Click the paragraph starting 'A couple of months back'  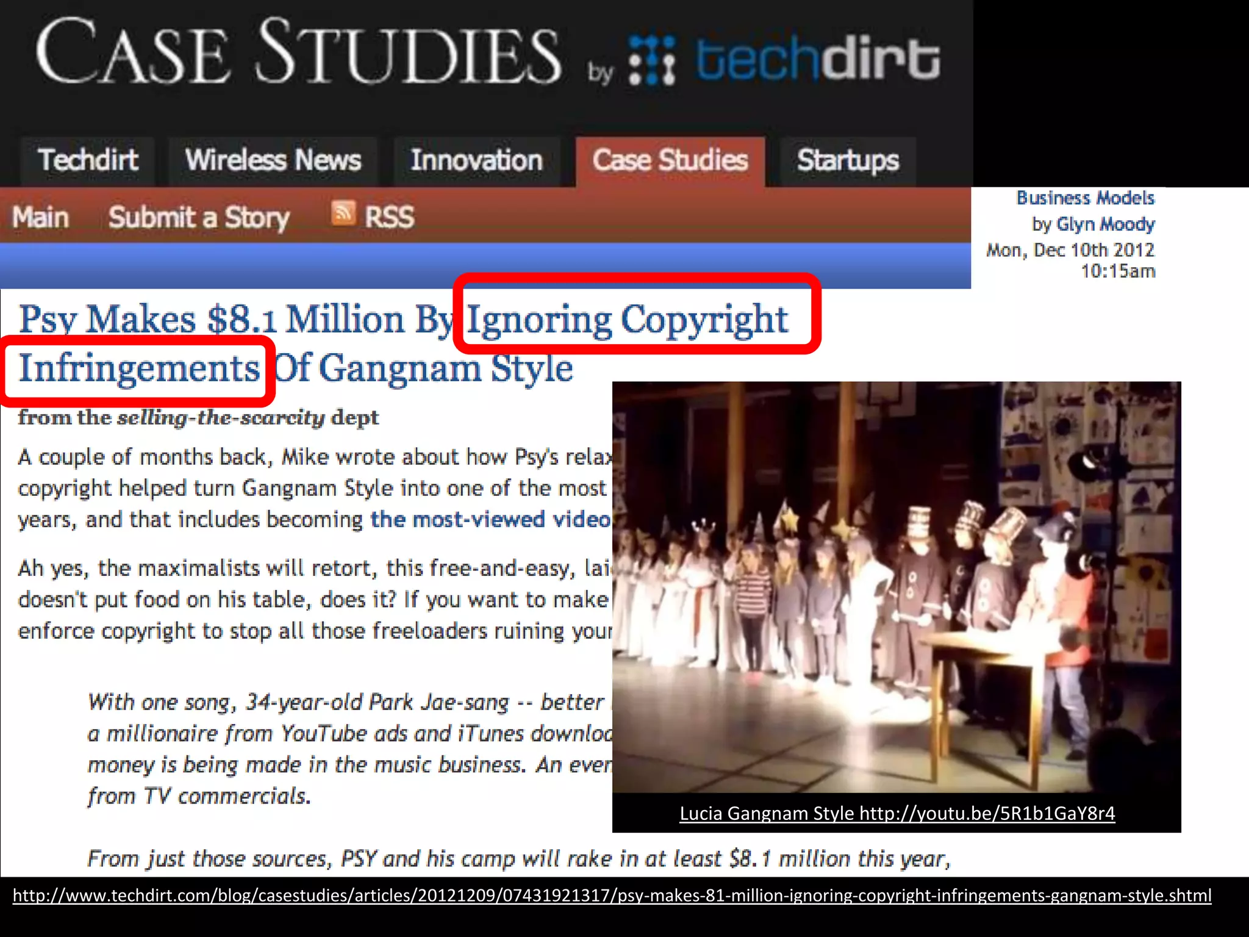[315, 488]
